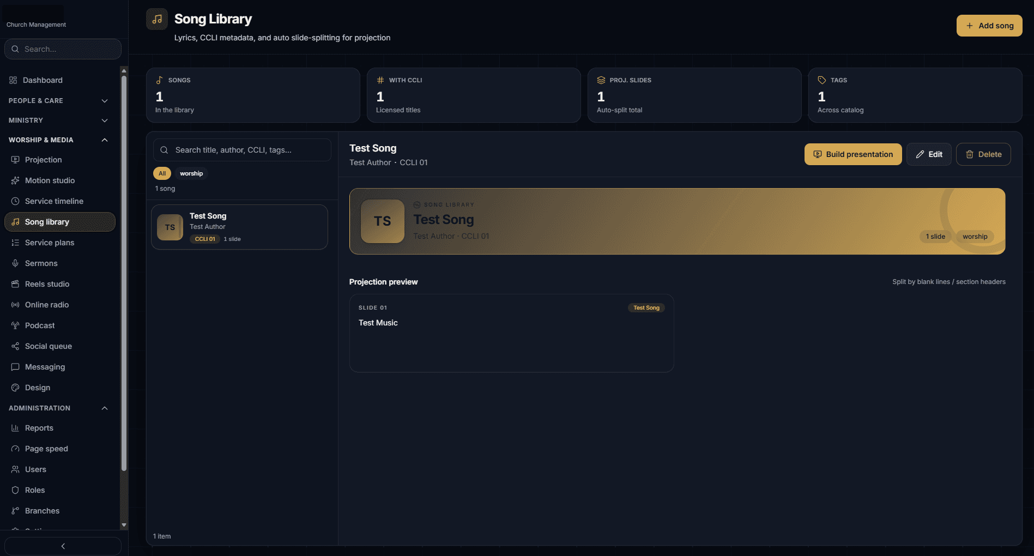The width and height of the screenshot is (1034, 556).
Task: Open Page speed gauge icon
Action: point(15,449)
